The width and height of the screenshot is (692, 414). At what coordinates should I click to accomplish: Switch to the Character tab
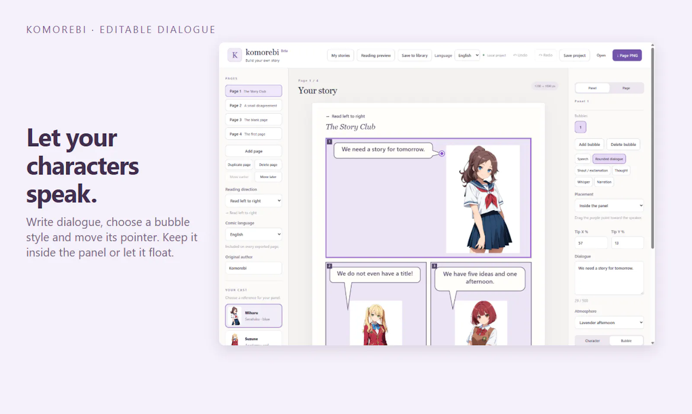click(593, 340)
